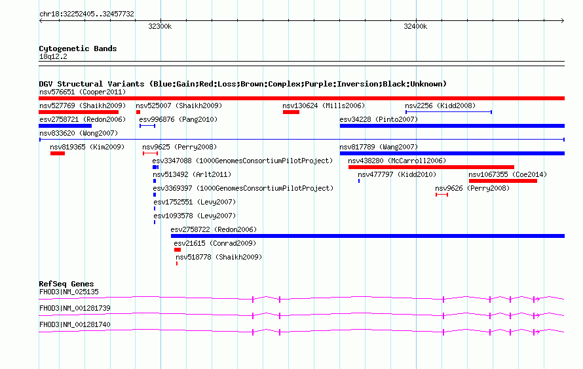
Task: Click the nsv9626 (Perry2008) label
Action: (x=472, y=188)
